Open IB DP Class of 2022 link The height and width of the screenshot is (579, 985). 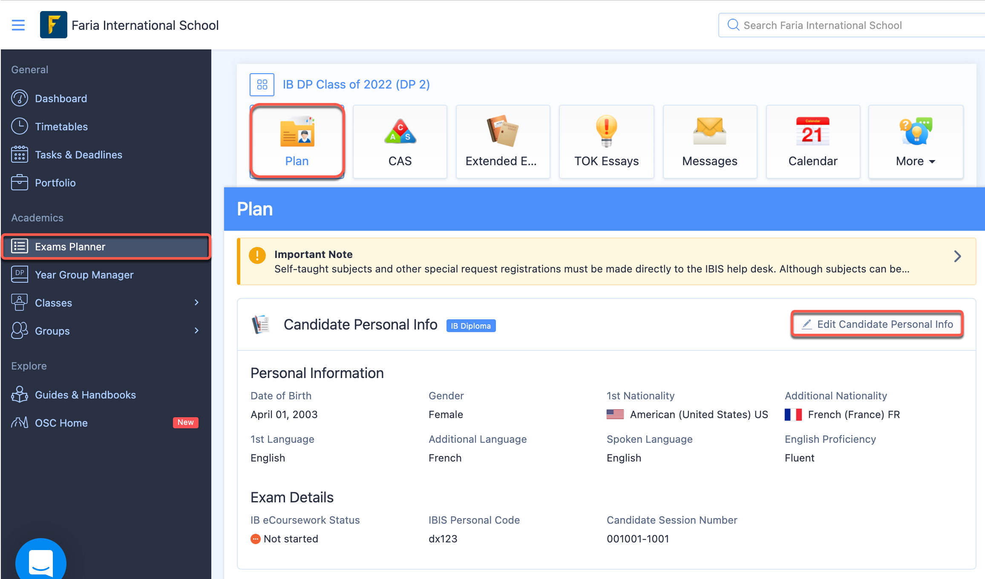tap(356, 84)
